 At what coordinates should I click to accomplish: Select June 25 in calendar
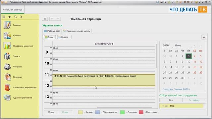195,73
